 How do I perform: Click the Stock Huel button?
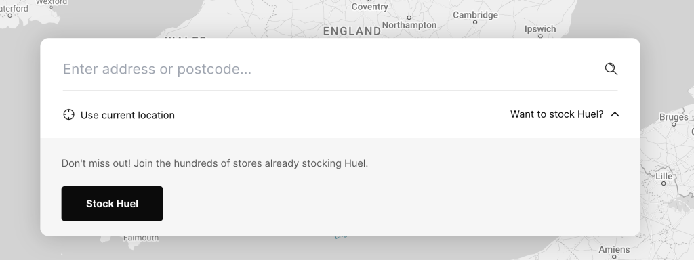click(112, 203)
